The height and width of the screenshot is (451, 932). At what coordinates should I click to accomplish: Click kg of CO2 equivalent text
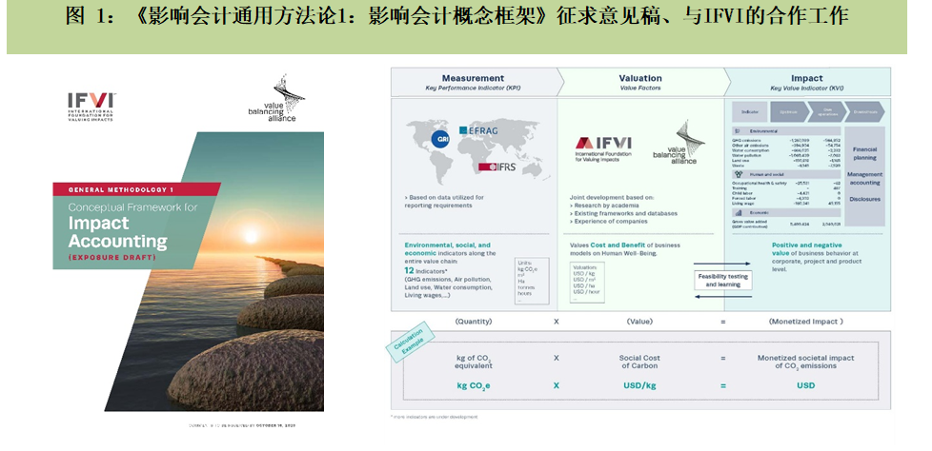[x=473, y=362]
